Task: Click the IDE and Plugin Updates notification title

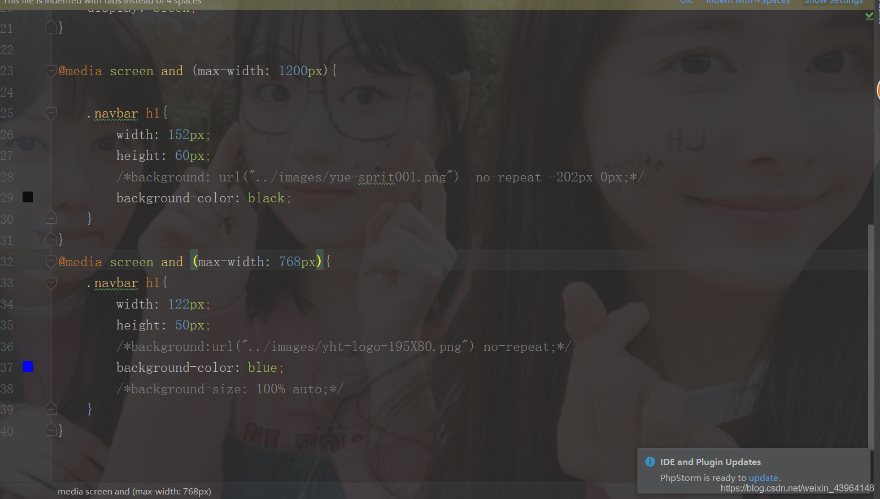Action: coord(711,462)
